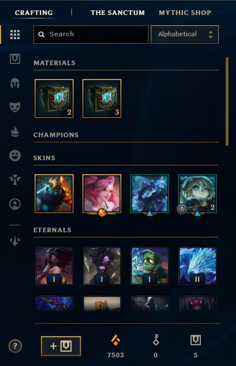Select the all-items grid filter icon
The image size is (236, 366).
(x=15, y=35)
